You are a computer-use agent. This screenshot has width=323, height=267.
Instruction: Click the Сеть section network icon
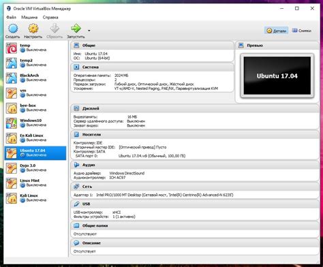76,187
